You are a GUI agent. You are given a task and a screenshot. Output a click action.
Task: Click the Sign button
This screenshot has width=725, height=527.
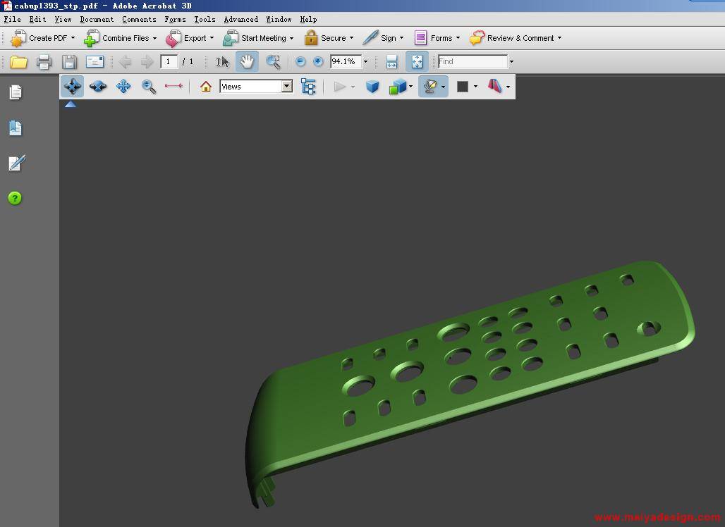point(383,38)
